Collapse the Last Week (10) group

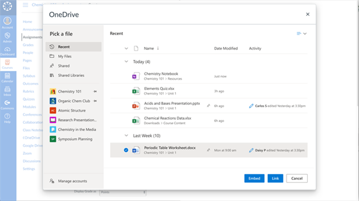[x=126, y=135]
